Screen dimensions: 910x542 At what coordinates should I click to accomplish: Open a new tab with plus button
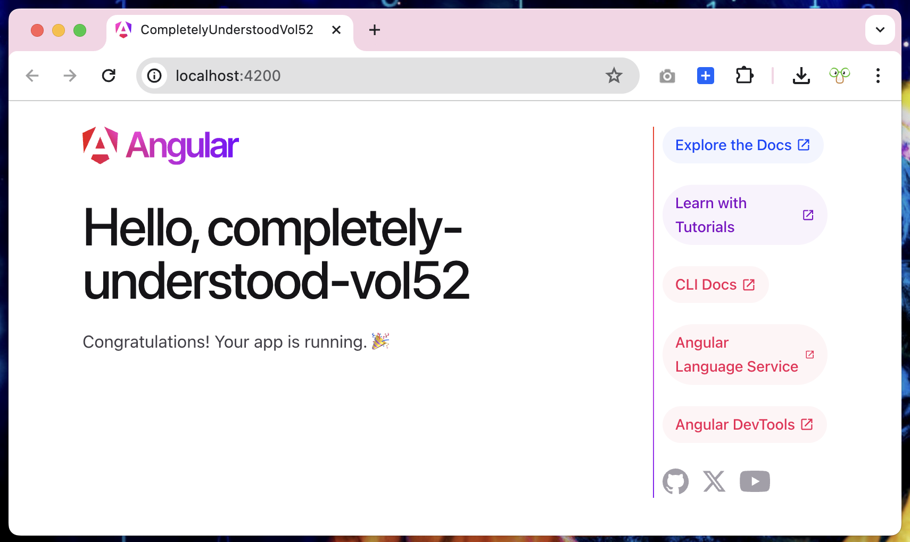point(375,30)
